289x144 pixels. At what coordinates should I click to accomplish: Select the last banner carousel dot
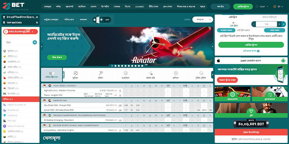pyautogui.click(x=142, y=66)
